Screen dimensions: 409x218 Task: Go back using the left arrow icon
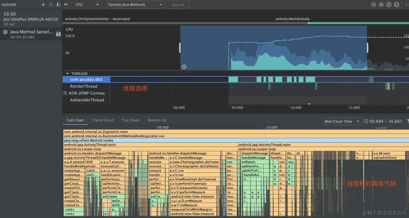tap(66, 4)
